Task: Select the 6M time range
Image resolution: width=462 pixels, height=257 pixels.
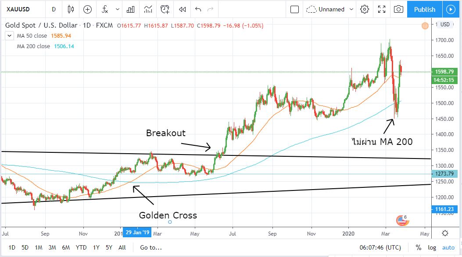Action: 66,248
